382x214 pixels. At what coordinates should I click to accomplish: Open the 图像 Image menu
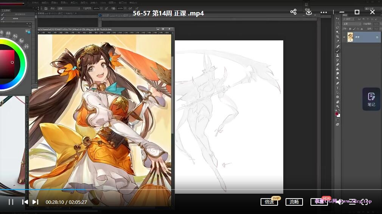54,3
